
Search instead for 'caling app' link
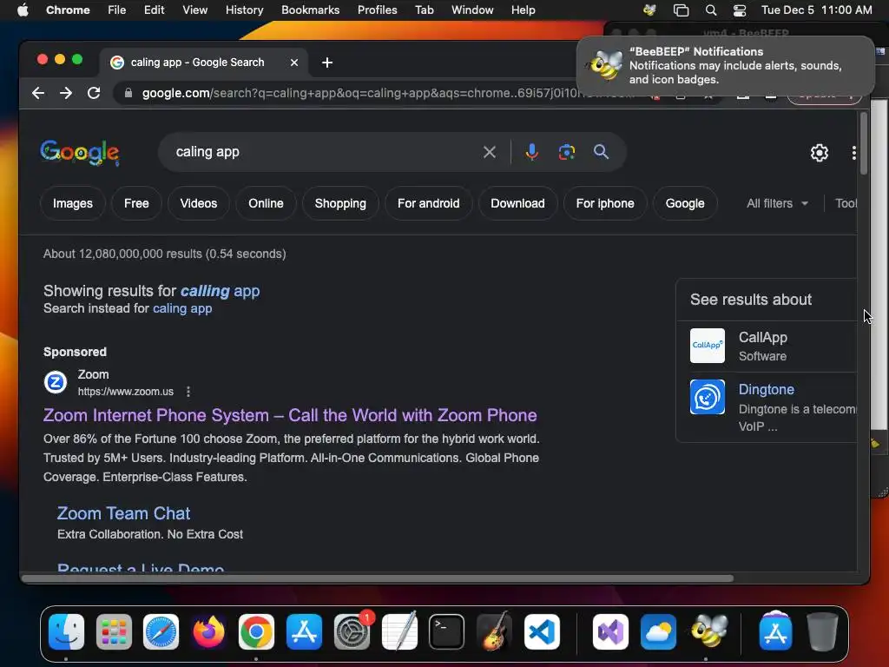182,308
